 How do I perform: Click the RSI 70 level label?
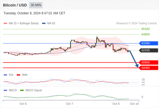tap(143, 80)
